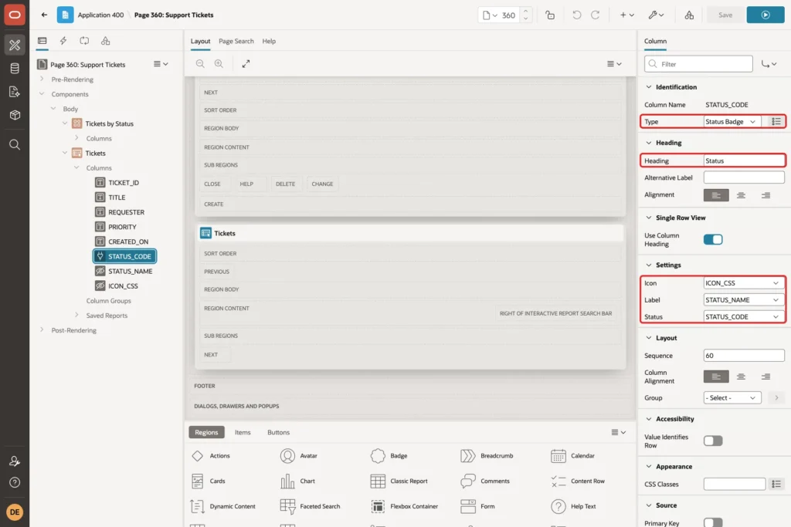Image resolution: width=791 pixels, height=527 pixels.
Task: Open the Type dropdown showing Status Badge
Action: point(732,121)
